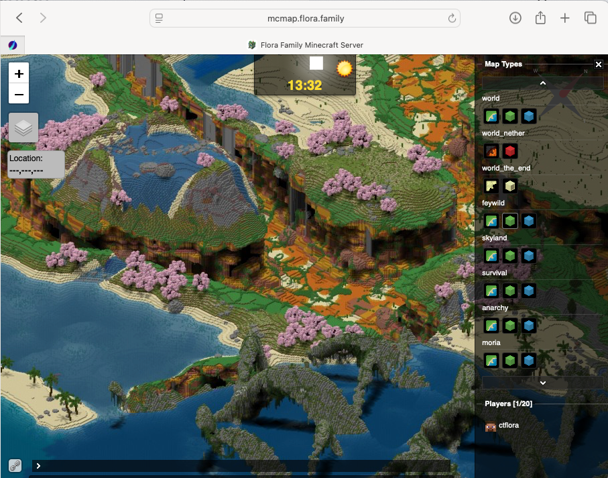Click the mcmap.flora.family address bar
The height and width of the screenshot is (478, 608).
click(x=305, y=18)
